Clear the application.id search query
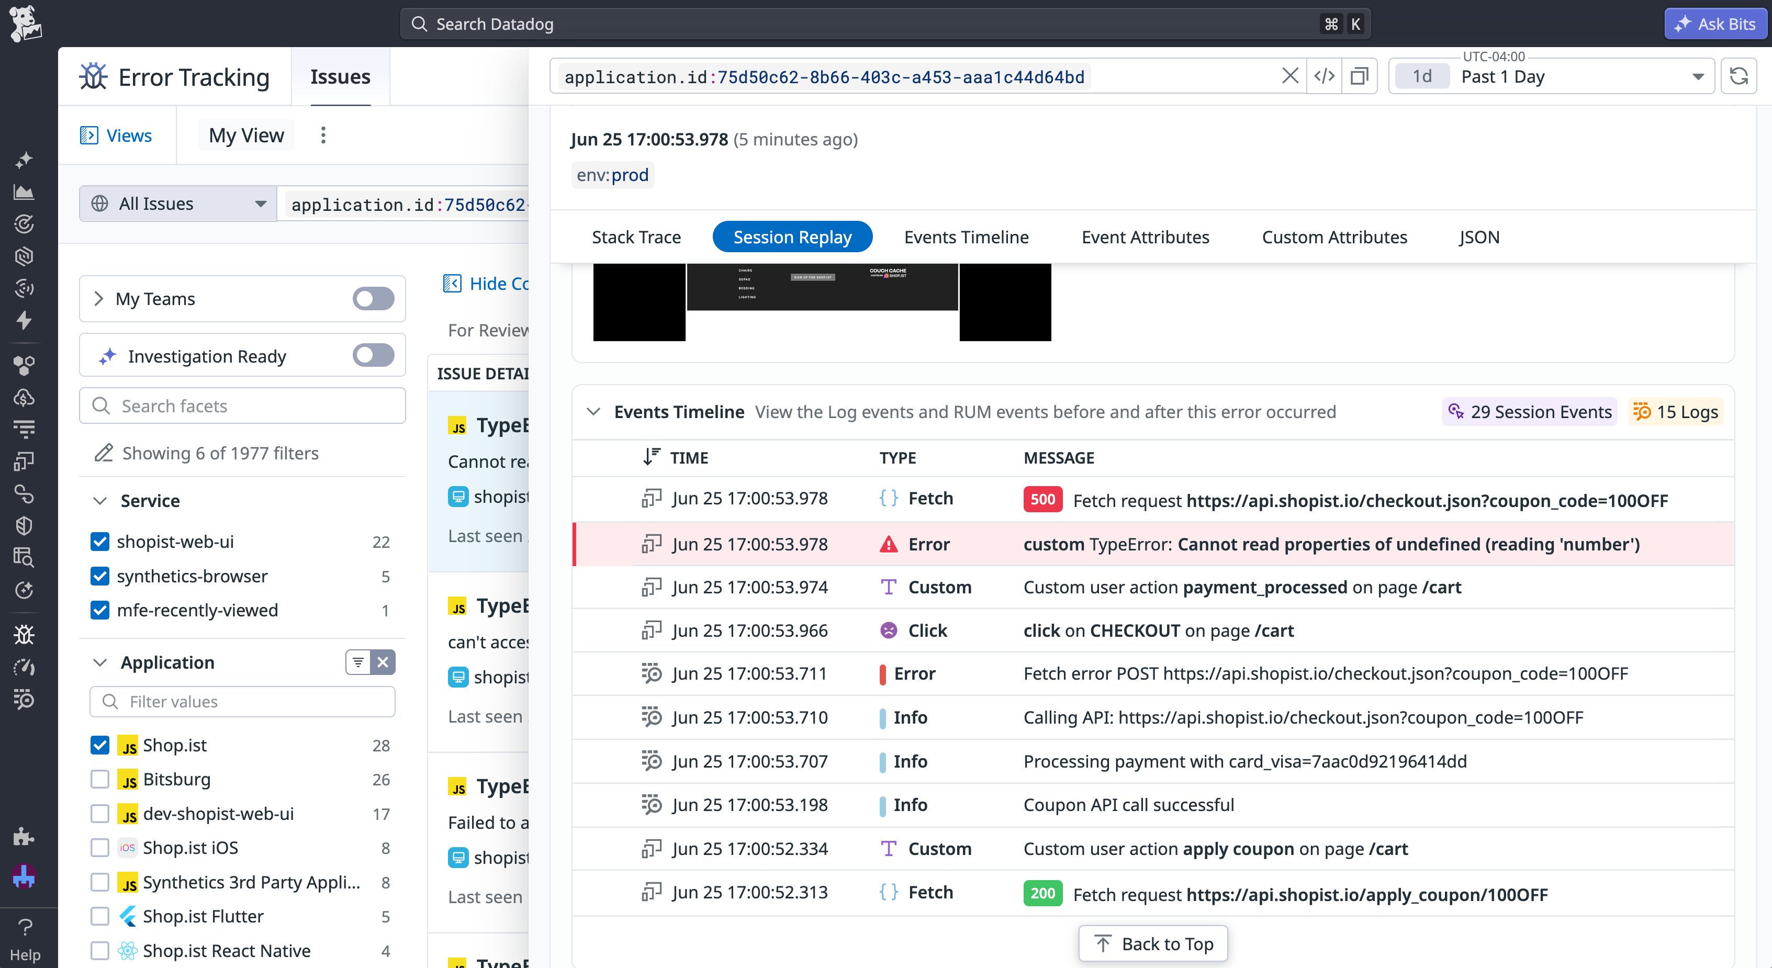 click(1290, 76)
